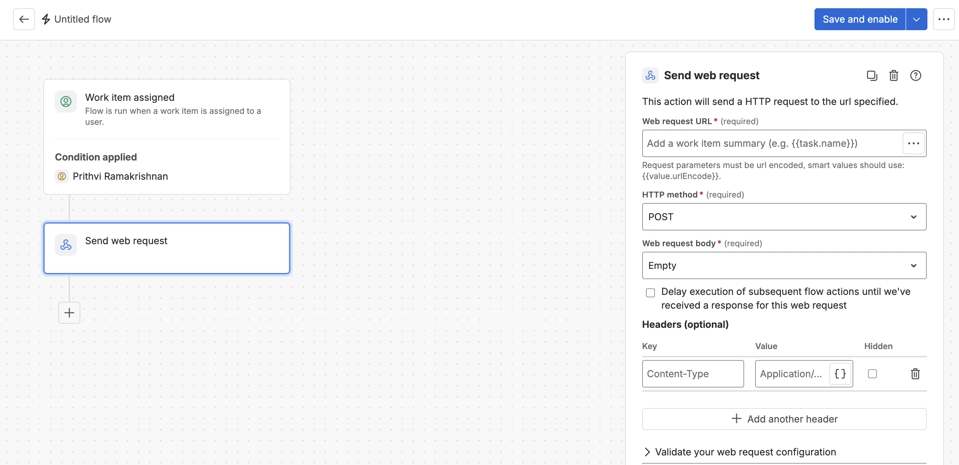Click the Value column header

pos(766,346)
